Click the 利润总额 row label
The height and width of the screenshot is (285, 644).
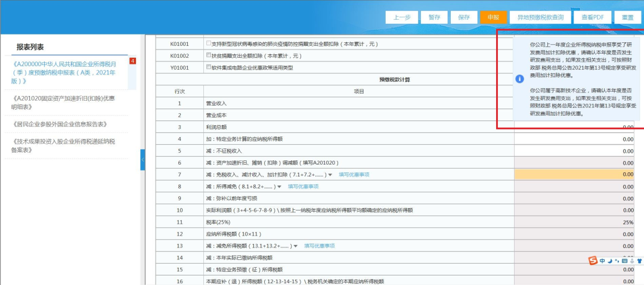[216, 128]
